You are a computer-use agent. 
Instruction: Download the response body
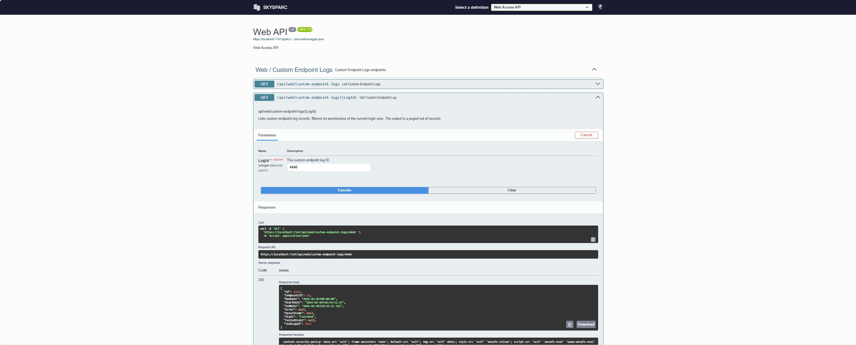point(586,324)
